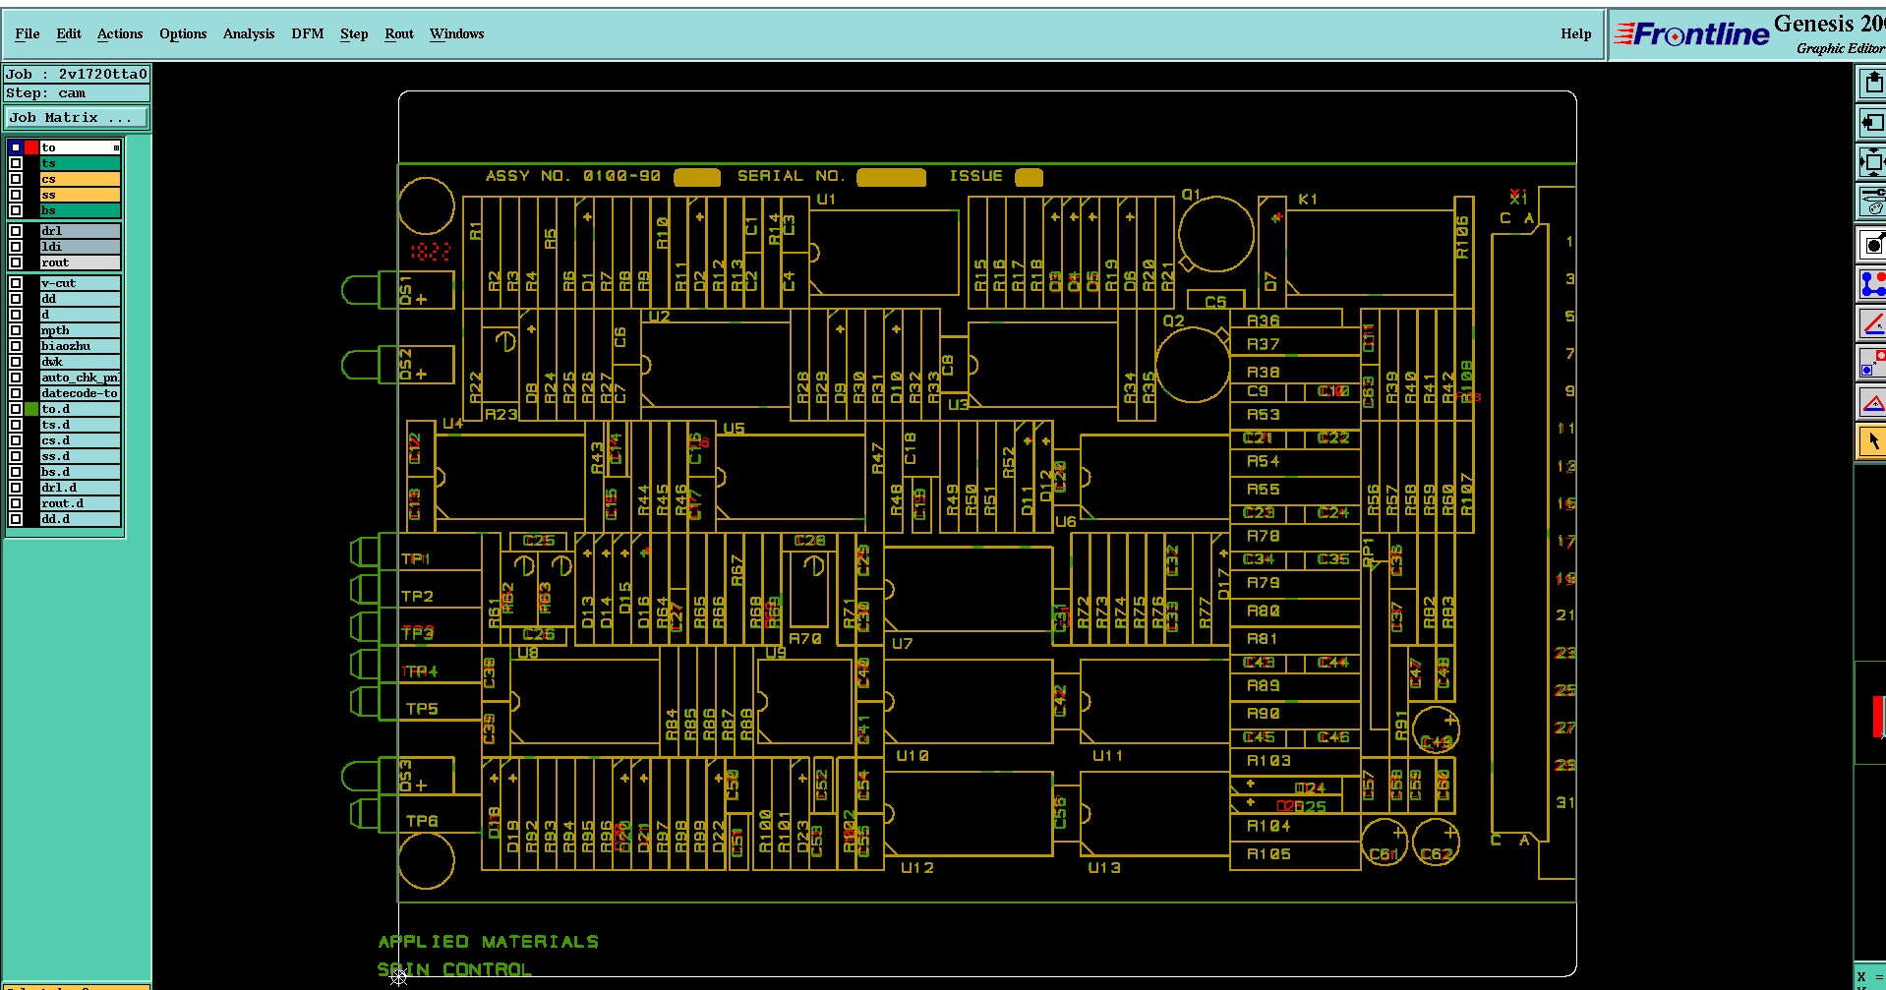Screen dimensions: 1886x990
Task: Toggle checkbox for layer 'cs'
Action: pos(16,179)
